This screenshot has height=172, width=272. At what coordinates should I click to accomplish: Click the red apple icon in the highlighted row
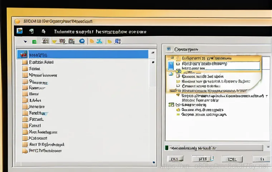coord(24,54)
